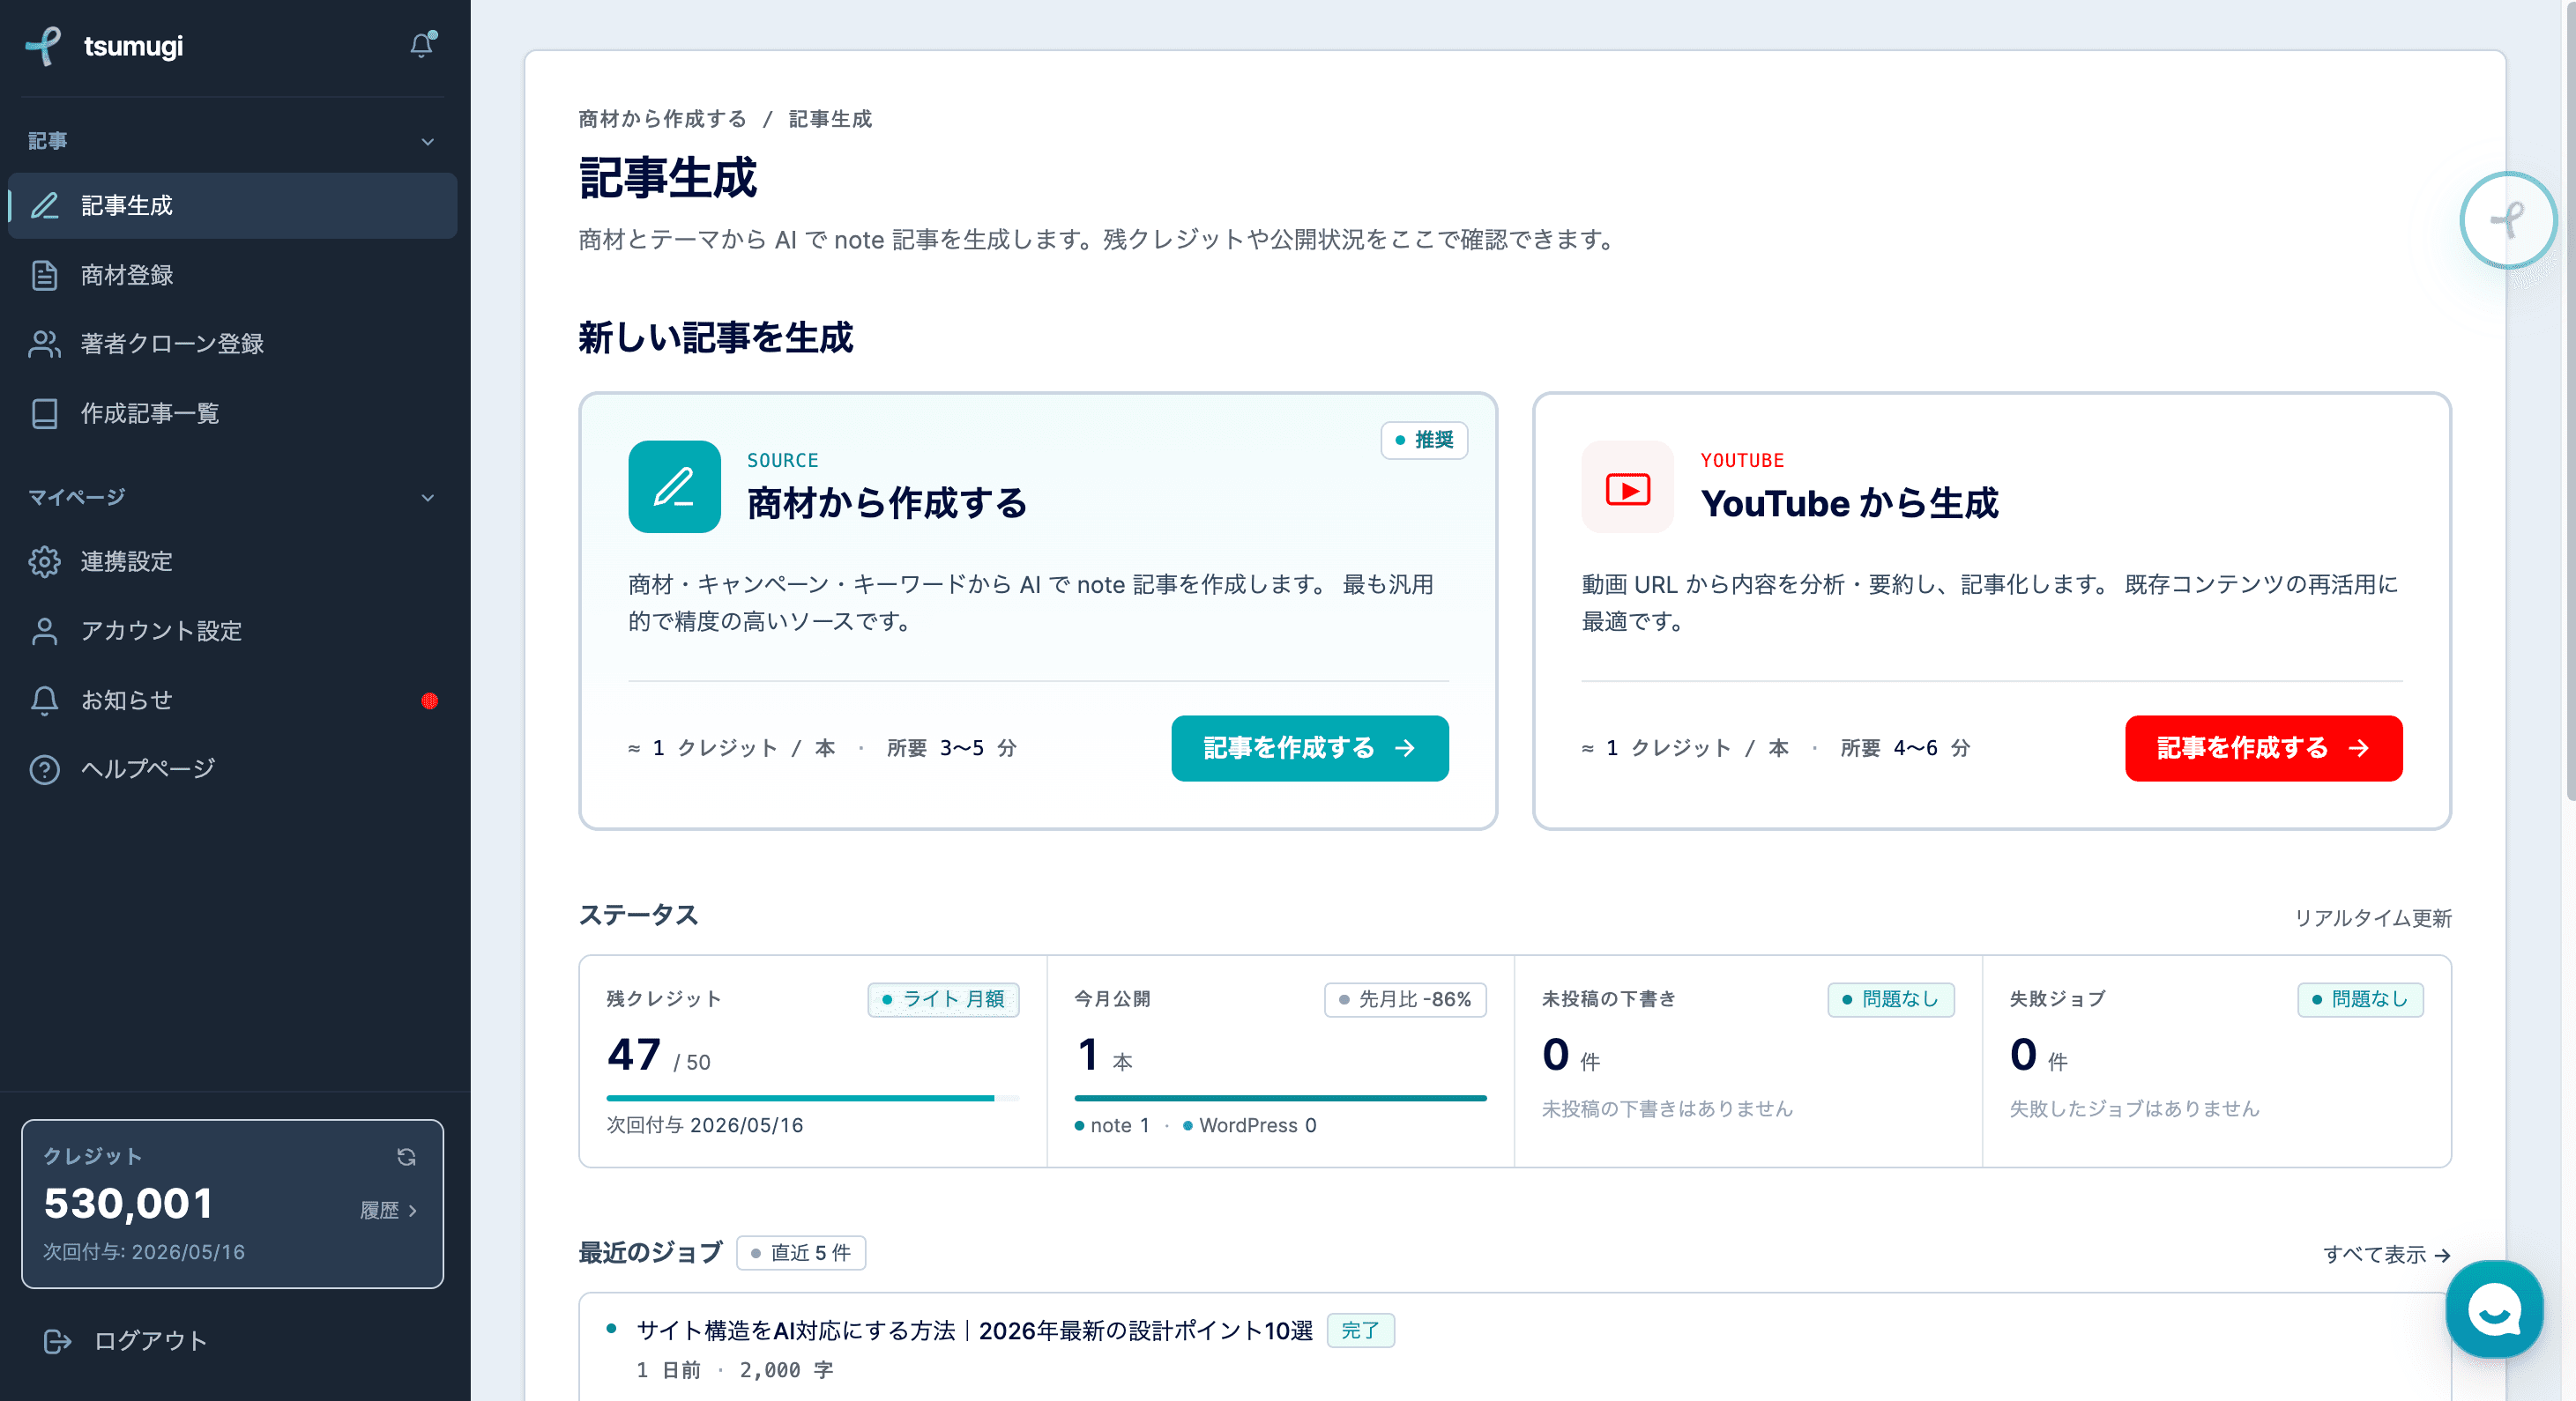Open 商材登録 in the sidebar
This screenshot has height=1401, width=2576.
[x=232, y=275]
